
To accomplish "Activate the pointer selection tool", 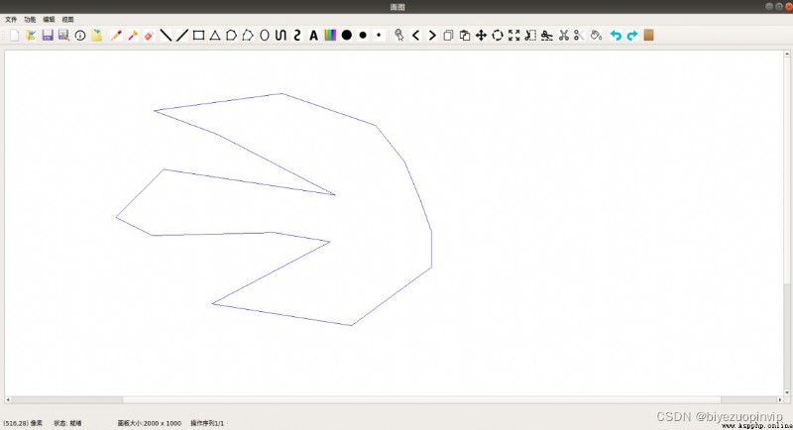I will [x=399, y=36].
